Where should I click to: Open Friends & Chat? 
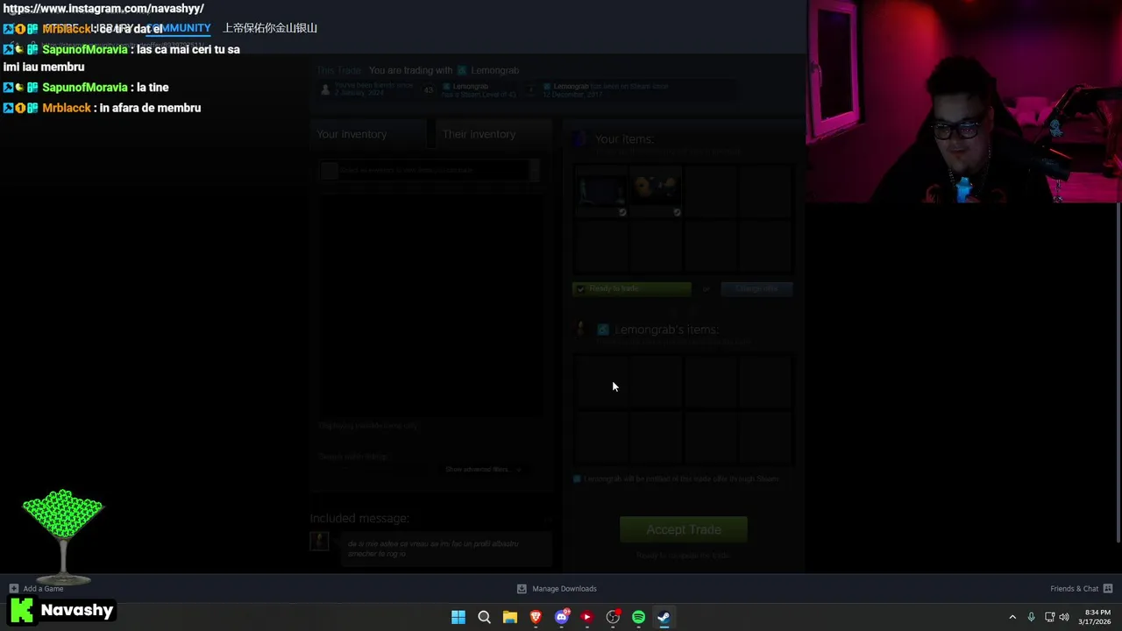click(x=1074, y=589)
